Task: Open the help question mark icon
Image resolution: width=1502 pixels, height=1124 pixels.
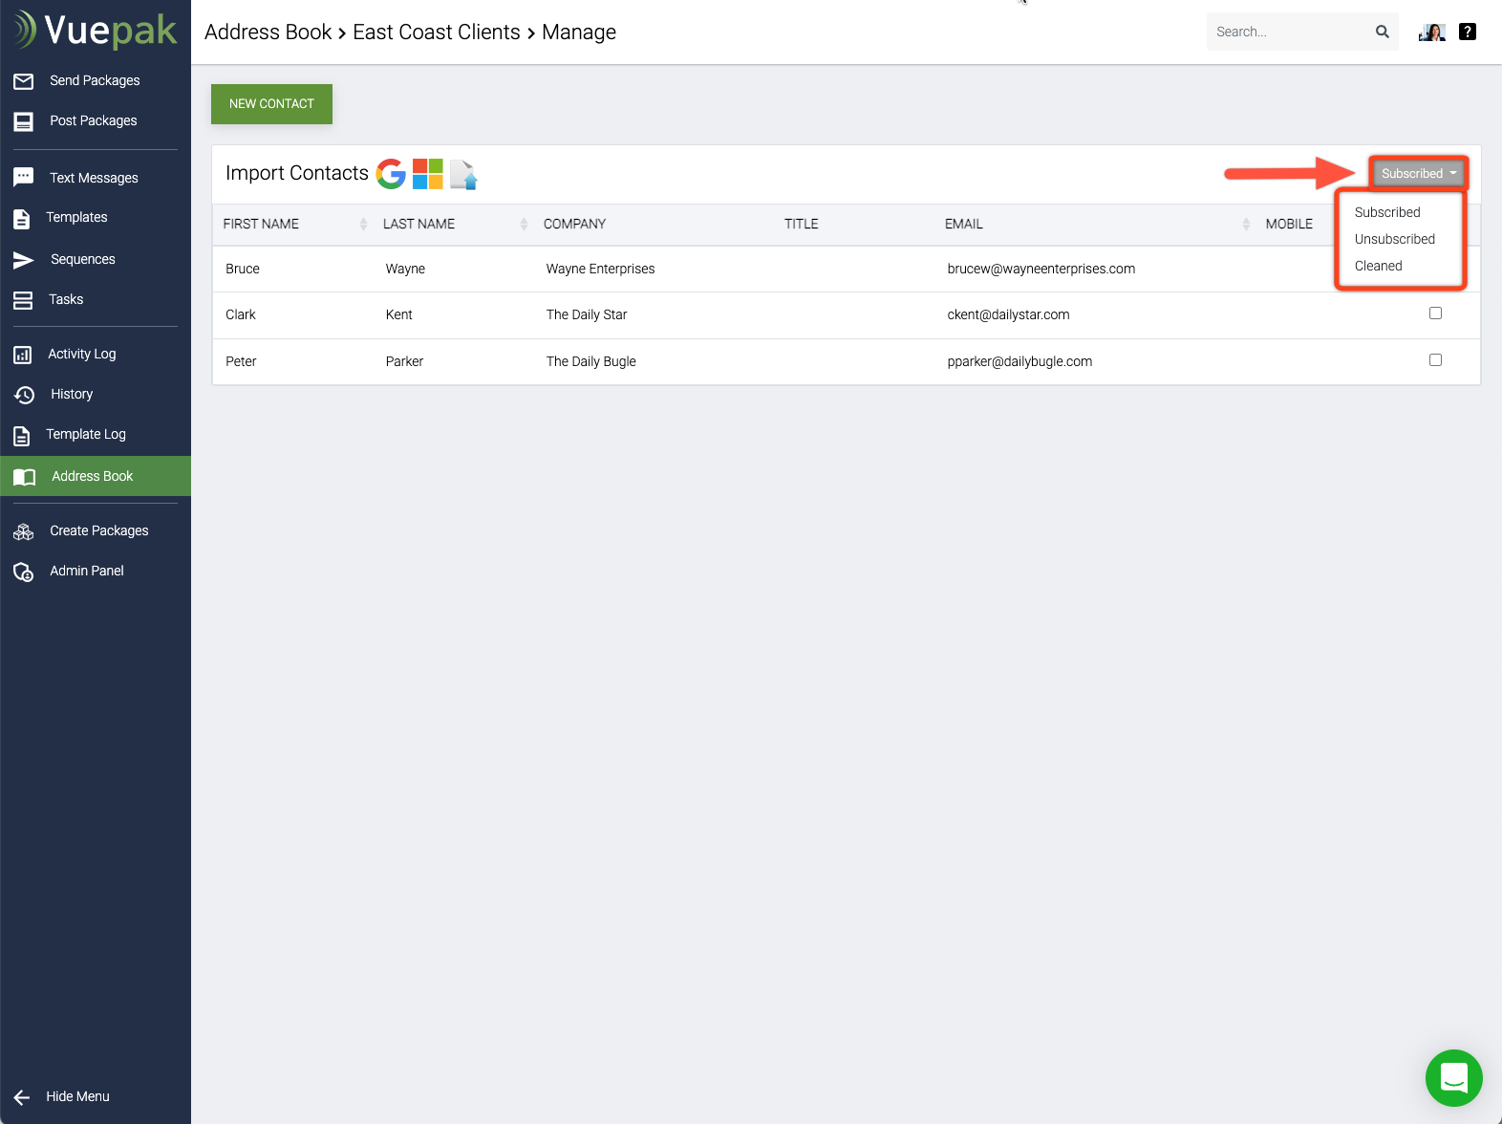Action: (1468, 32)
